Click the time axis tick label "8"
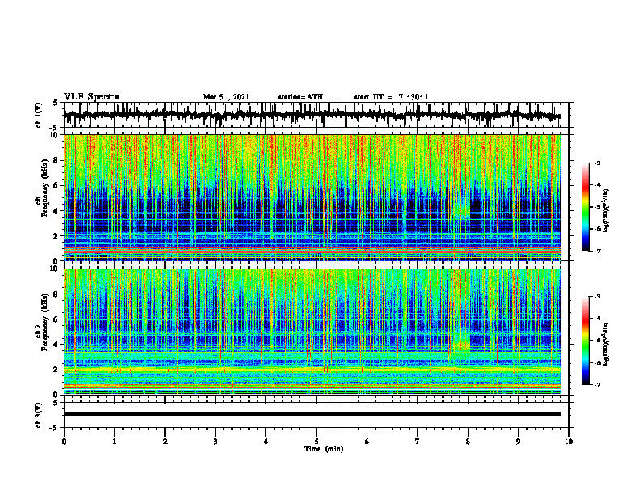This screenshot has width=641, height=495. [x=468, y=442]
